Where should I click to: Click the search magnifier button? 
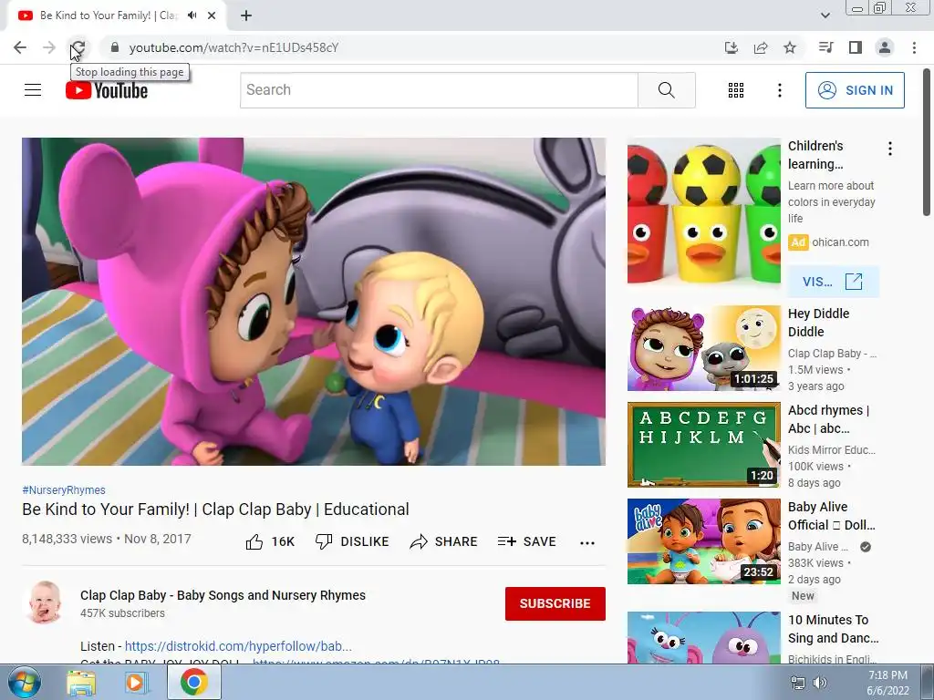pos(667,90)
